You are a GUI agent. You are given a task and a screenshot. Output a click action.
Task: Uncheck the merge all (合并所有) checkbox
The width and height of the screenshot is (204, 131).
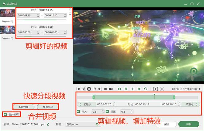(x=5, y=114)
